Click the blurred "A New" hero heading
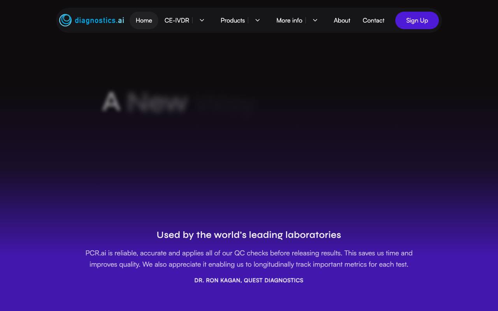Image resolution: width=498 pixels, height=311 pixels. (145, 102)
